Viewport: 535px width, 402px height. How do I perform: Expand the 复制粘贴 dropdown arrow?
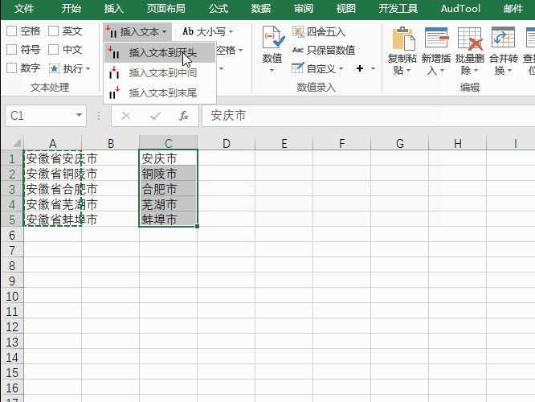click(x=408, y=71)
